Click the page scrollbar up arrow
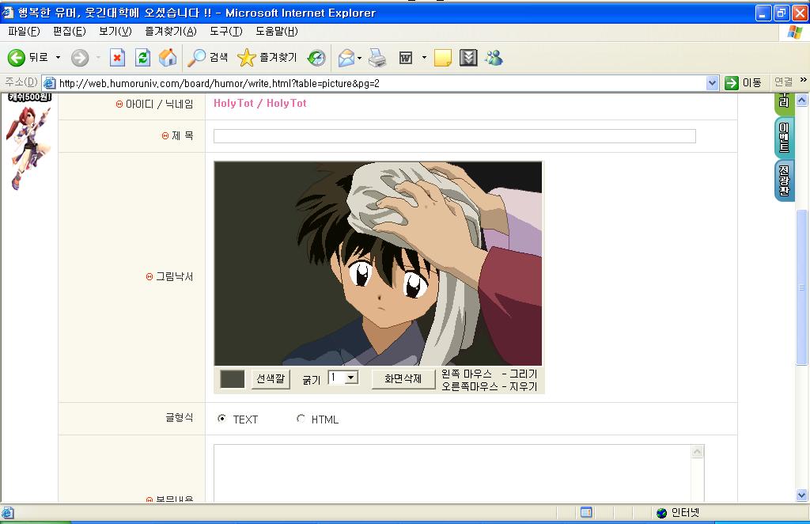The height and width of the screenshot is (524, 810). point(802,101)
